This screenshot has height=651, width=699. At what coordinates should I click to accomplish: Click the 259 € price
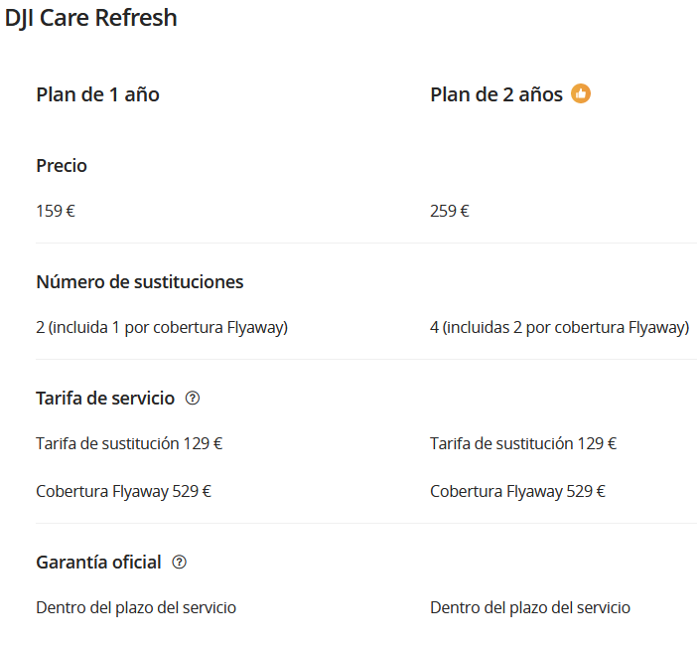click(x=450, y=211)
